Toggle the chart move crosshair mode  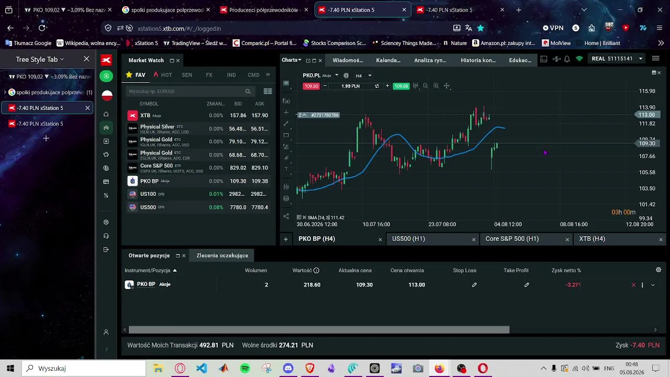446,86
